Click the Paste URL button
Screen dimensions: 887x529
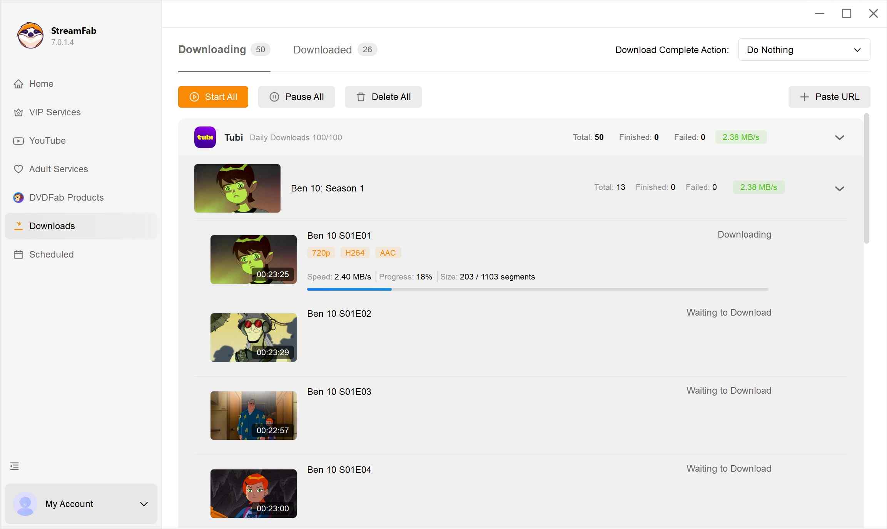829,96
